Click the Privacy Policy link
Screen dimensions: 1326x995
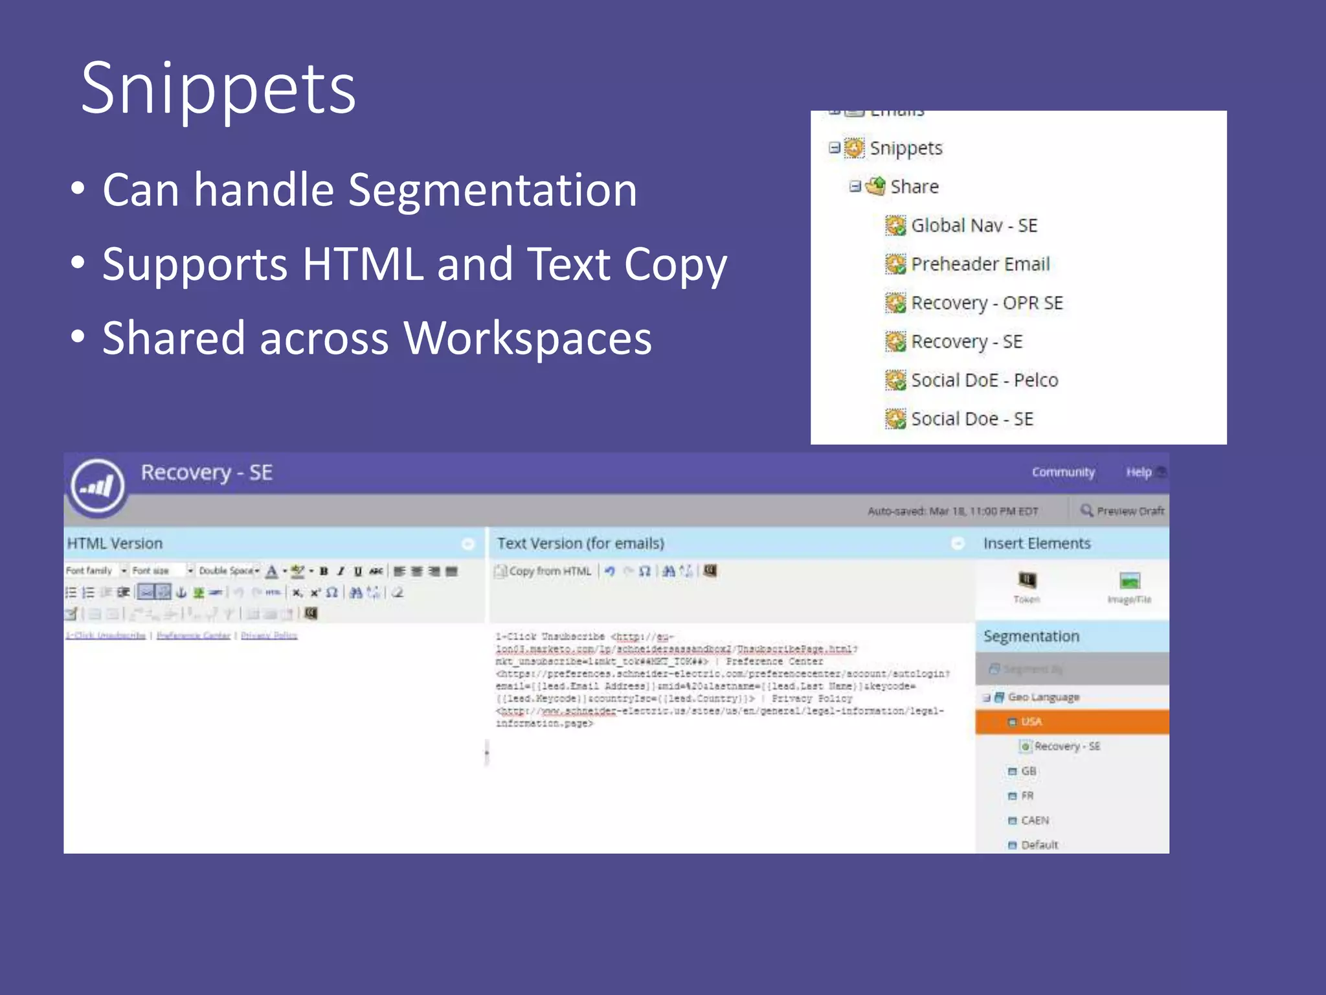[x=269, y=635]
